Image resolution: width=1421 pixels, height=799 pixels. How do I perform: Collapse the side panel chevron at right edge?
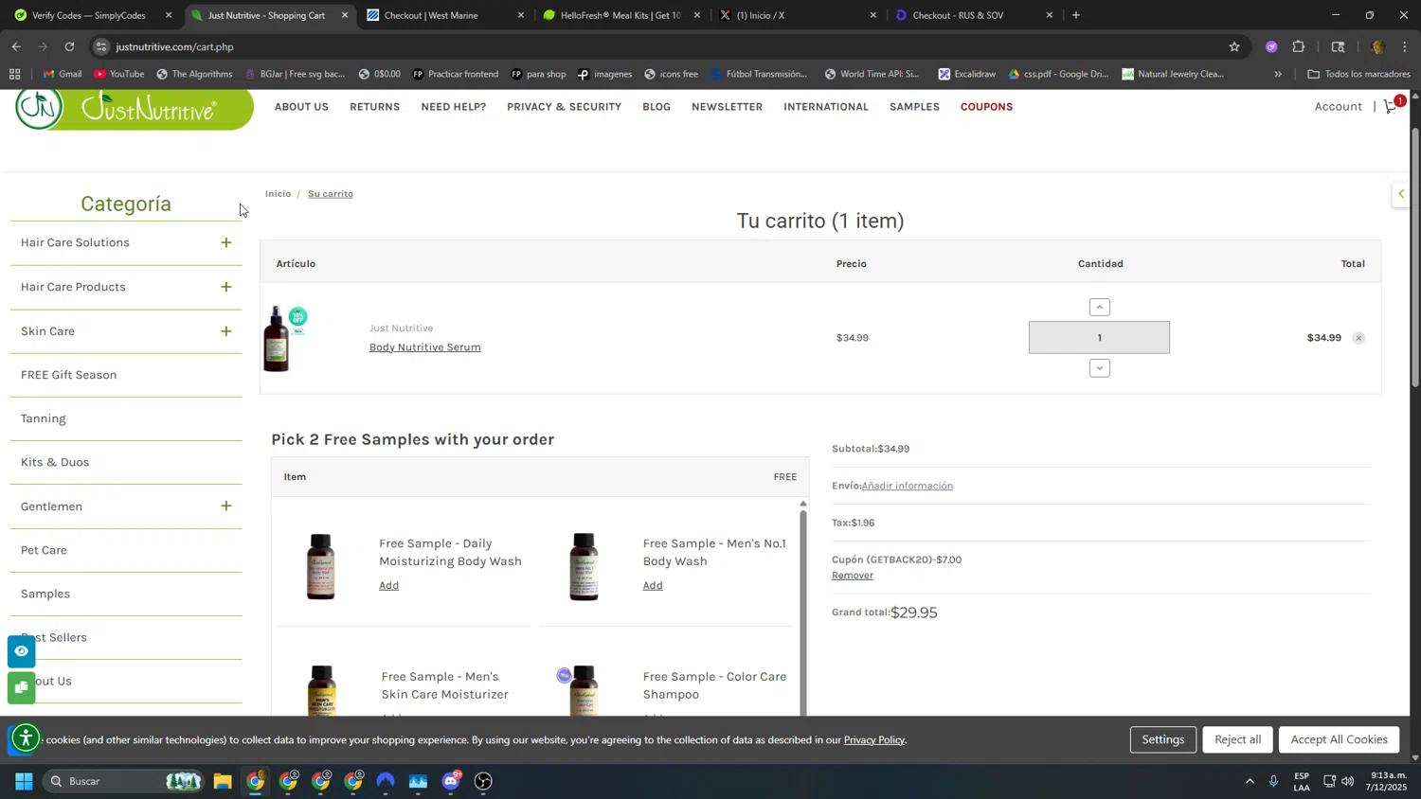point(1401,194)
